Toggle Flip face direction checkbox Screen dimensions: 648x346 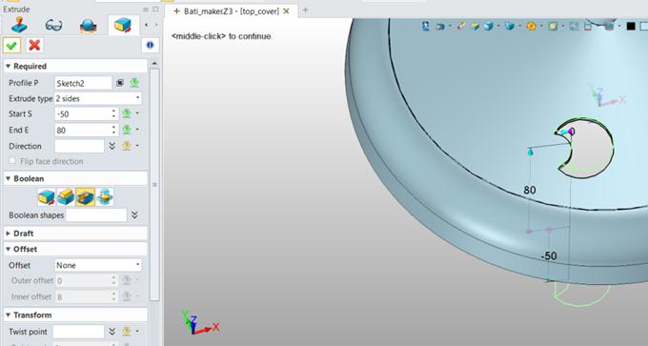pyautogui.click(x=12, y=161)
